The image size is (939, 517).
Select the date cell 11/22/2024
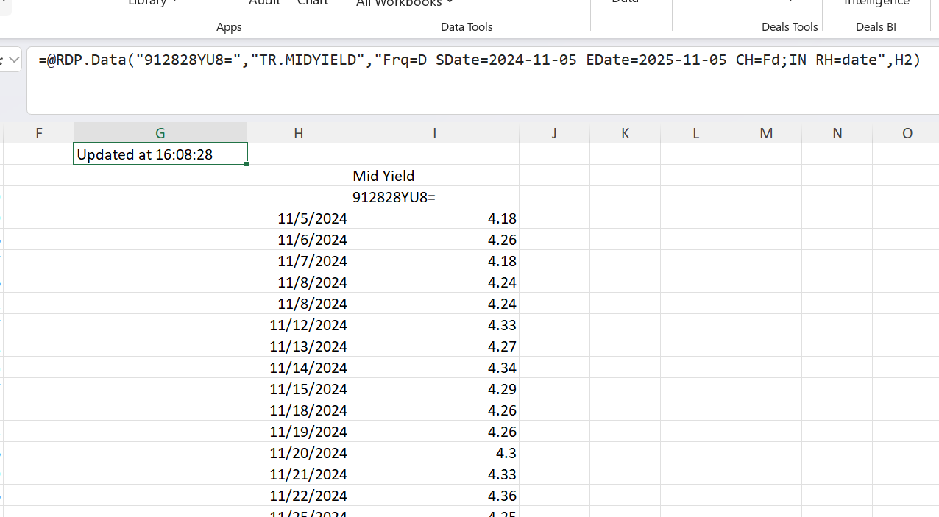point(298,496)
